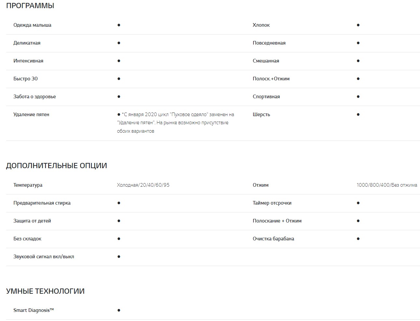
Task: Click the Забота о здоровье label
Action: click(34, 97)
